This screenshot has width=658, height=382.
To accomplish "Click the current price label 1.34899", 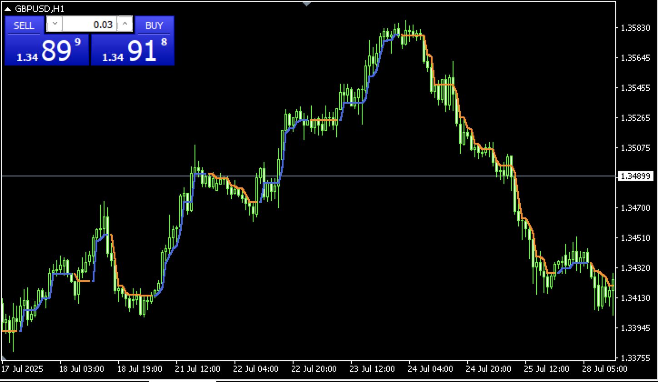I will pos(636,176).
